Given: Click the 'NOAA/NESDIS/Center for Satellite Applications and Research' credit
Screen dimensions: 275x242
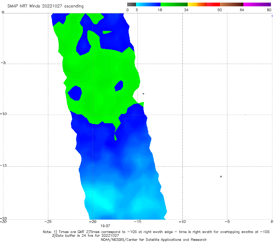Looking at the screenshot, I should click(x=153, y=239).
